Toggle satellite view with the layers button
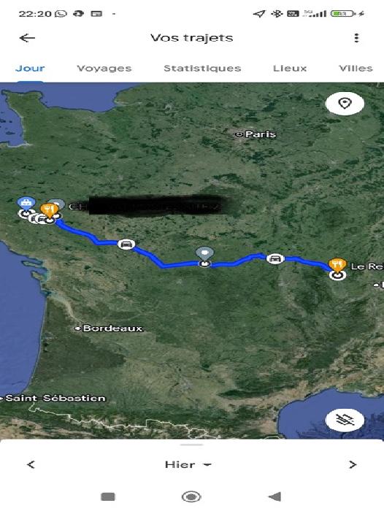The image size is (384, 511). coord(345,420)
